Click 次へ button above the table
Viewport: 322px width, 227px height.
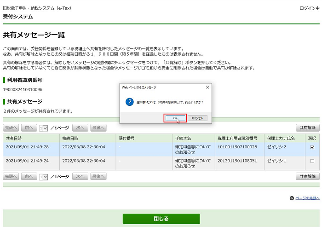pyautogui.click(x=80, y=128)
